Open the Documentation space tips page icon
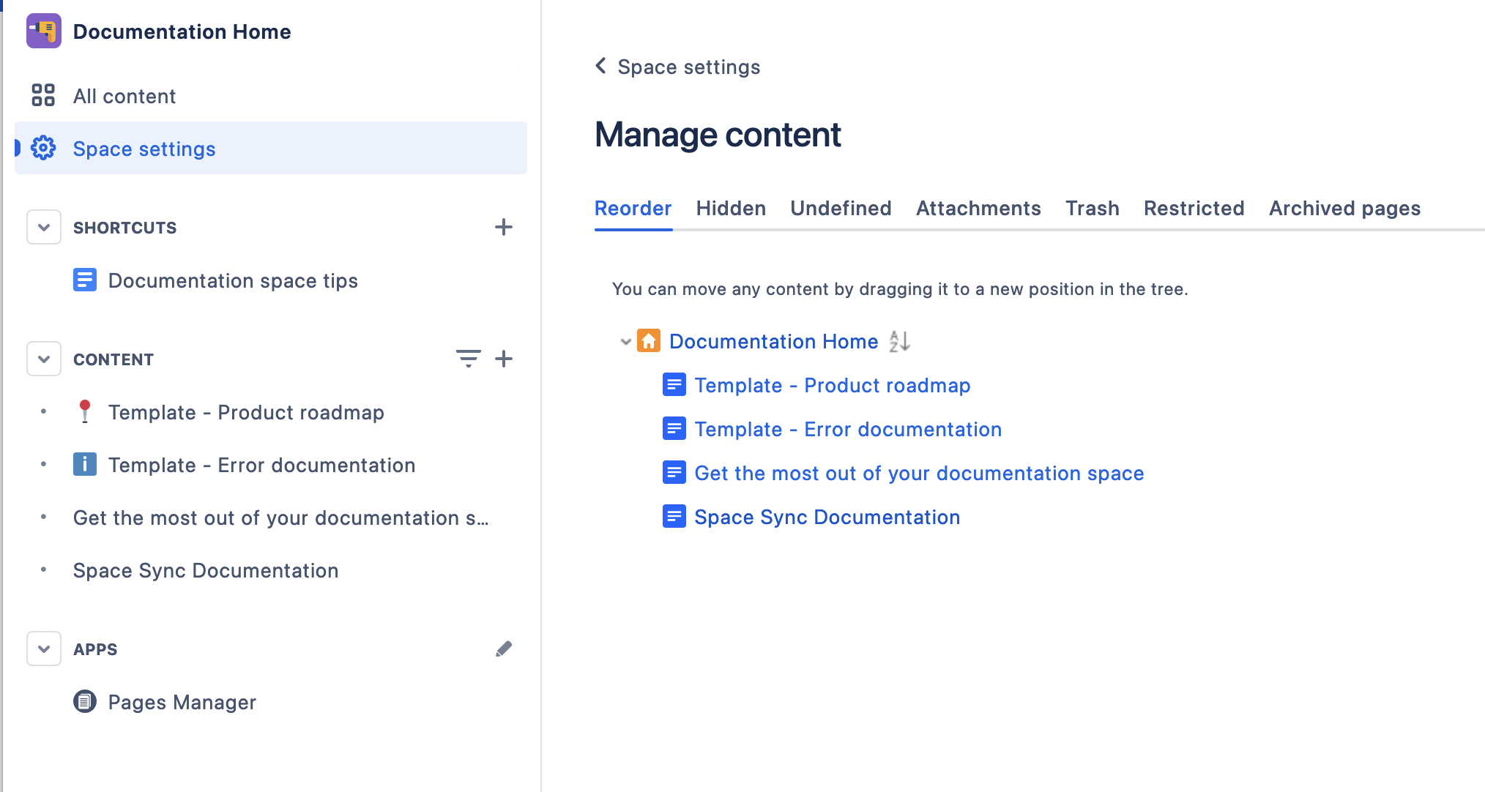This screenshot has height=792, width=1485. point(85,280)
